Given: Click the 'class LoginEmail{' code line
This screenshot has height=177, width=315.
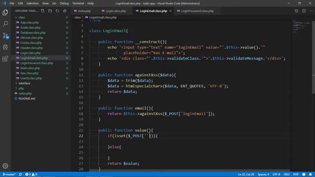Looking at the screenshot, I should click(108, 30).
